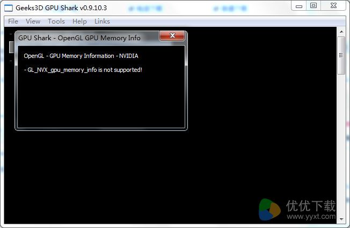Click the GPU Shark window title icon

[x=9, y=8]
